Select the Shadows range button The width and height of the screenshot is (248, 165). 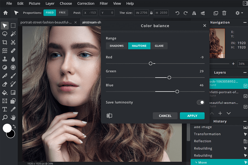(117, 46)
